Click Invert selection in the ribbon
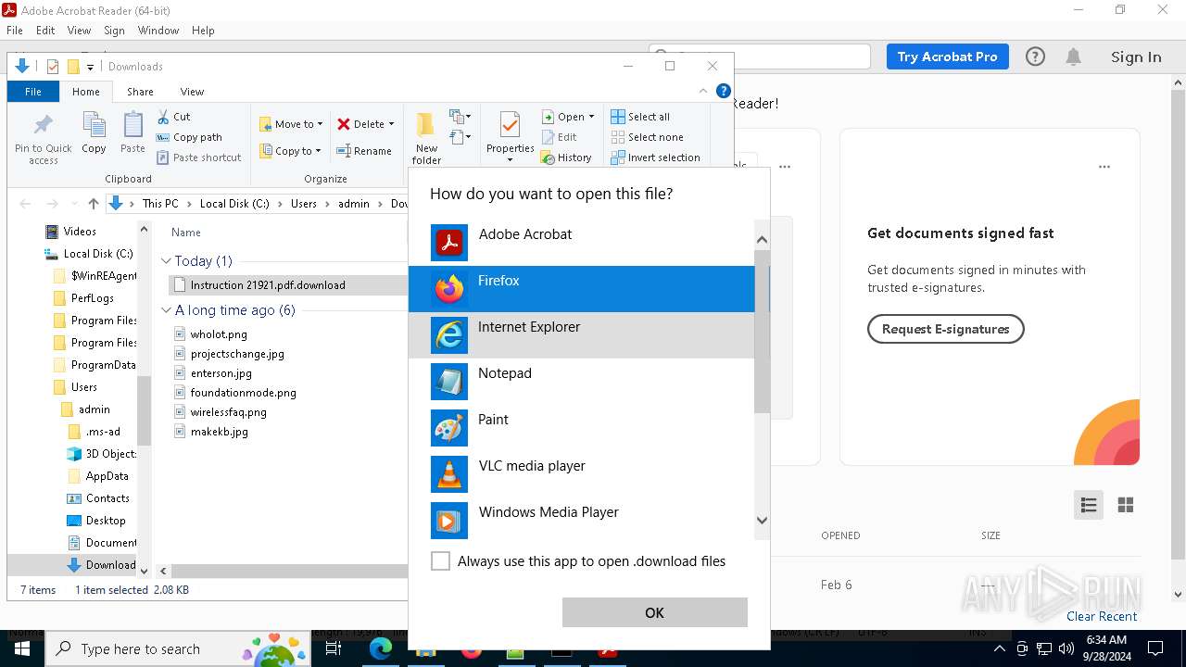Viewport: 1186px width, 667px height. coord(655,157)
